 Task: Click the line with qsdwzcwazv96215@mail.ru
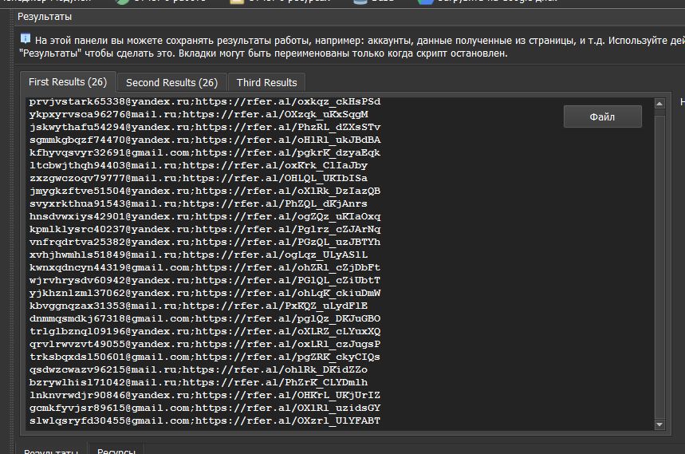click(x=199, y=369)
